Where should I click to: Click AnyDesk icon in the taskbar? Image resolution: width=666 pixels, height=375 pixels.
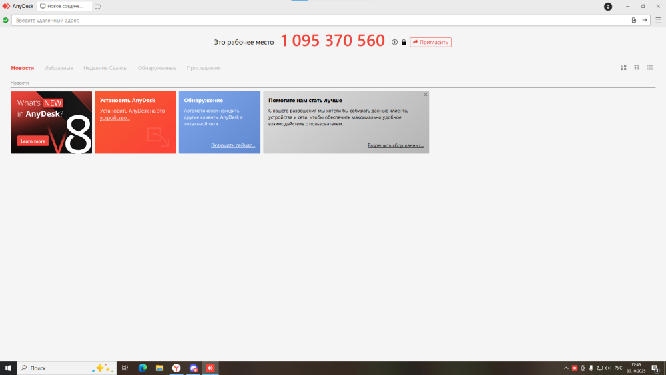point(210,368)
